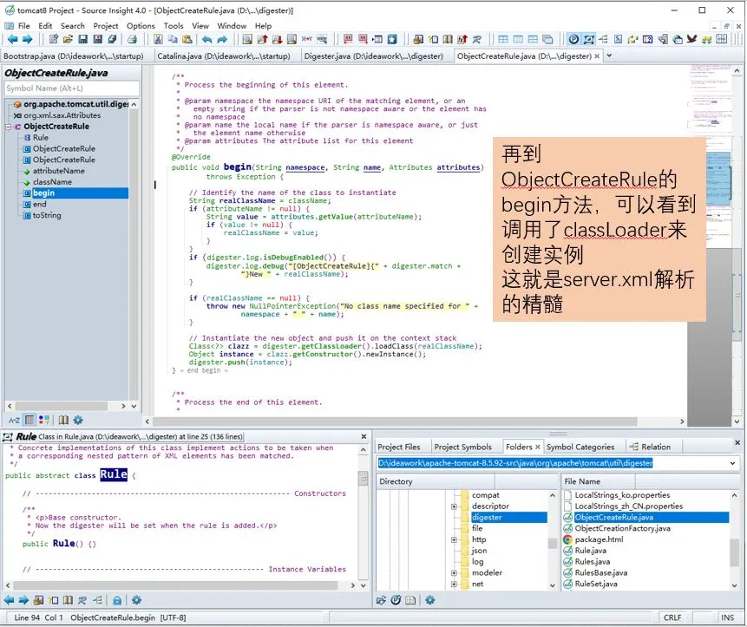Save the current file with the floppy disk icon

[x=83, y=39]
